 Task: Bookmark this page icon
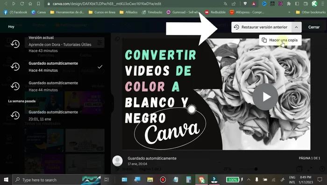(x=38, y=4)
